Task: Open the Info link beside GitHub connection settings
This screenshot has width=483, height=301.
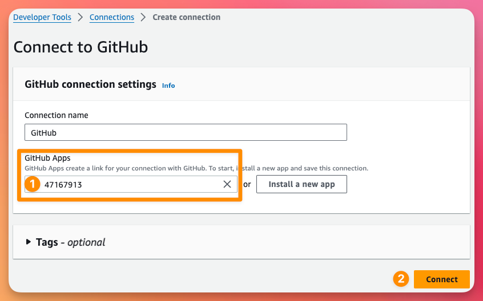Action: click(168, 86)
